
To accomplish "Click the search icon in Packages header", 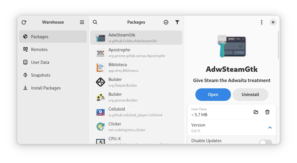I will 95,22.
